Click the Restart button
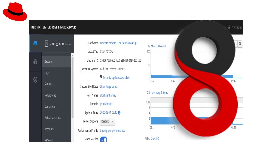Image resolution: width=253 pixels, height=142 pixels. [x=105, y=121]
